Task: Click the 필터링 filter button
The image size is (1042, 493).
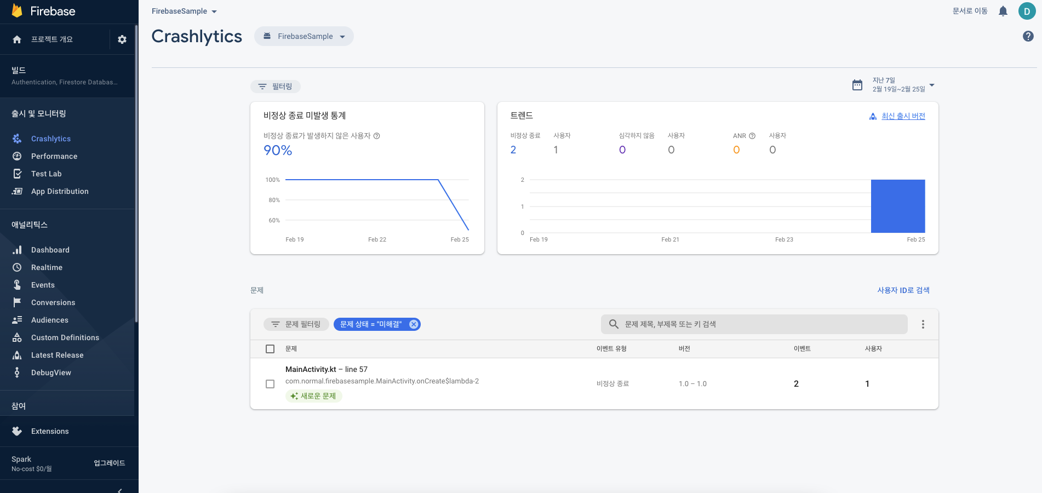Action: [276, 87]
